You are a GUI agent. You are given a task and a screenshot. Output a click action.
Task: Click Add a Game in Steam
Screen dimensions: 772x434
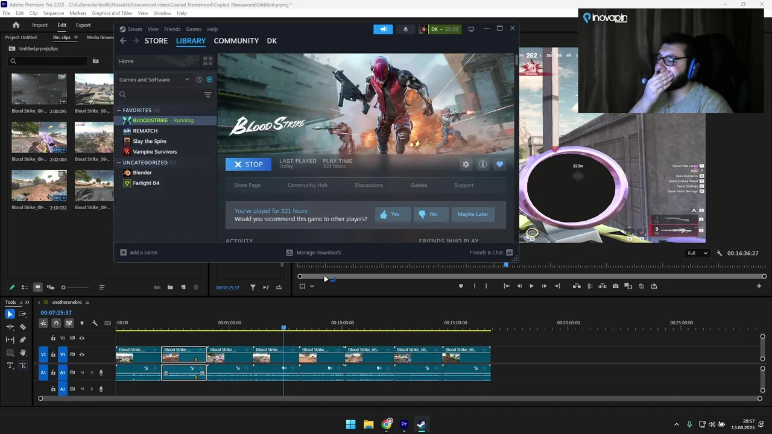coord(139,253)
